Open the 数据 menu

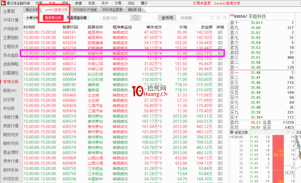coord(78,3)
